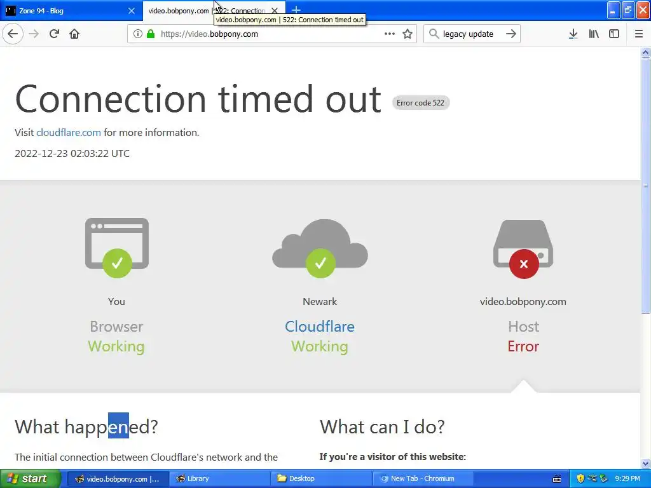Click the forward navigation arrow
Image resolution: width=651 pixels, height=488 pixels.
coord(34,34)
